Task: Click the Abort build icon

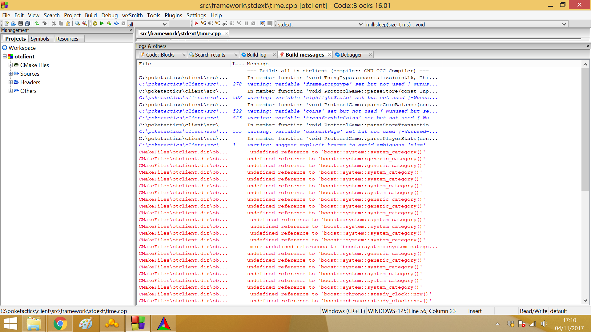Action: point(123,23)
